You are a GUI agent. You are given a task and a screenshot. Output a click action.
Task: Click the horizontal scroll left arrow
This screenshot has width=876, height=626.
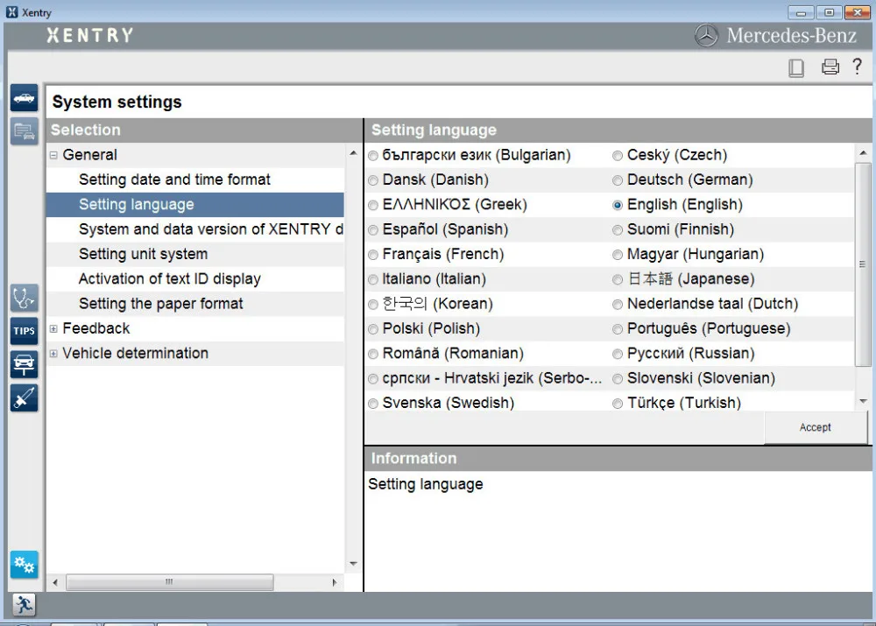click(x=54, y=582)
